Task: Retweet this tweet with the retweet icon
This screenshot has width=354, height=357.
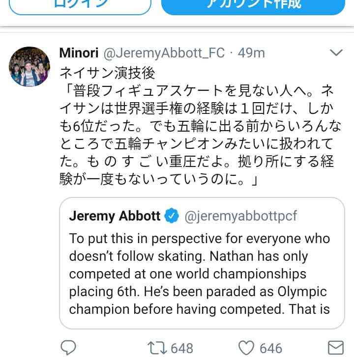Action: [x=156, y=348]
